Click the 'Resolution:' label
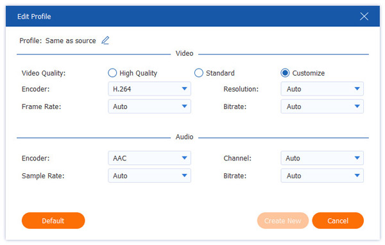This screenshot has height=245, width=385. point(241,89)
